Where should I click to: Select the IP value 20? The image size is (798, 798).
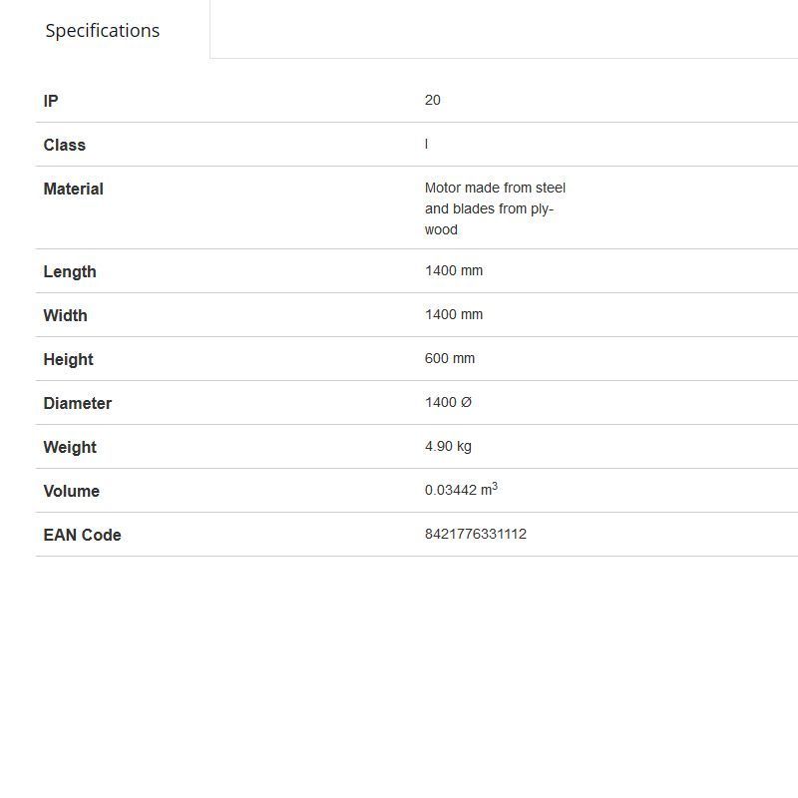click(x=433, y=100)
